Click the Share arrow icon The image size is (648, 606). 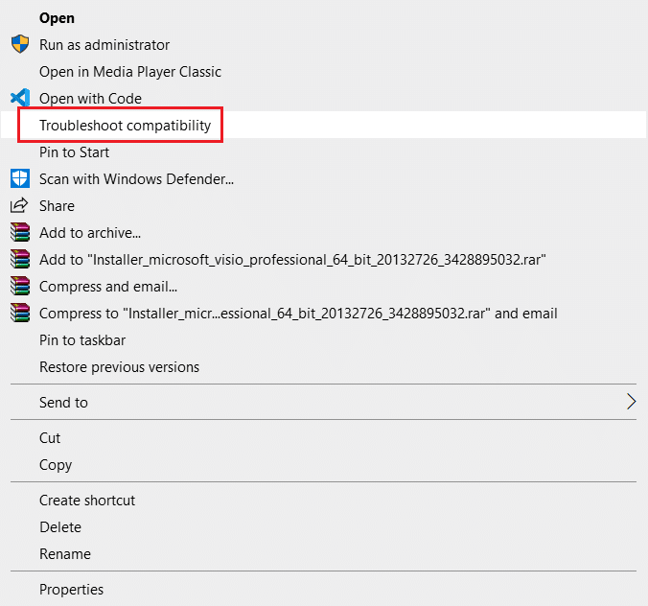click(x=19, y=206)
